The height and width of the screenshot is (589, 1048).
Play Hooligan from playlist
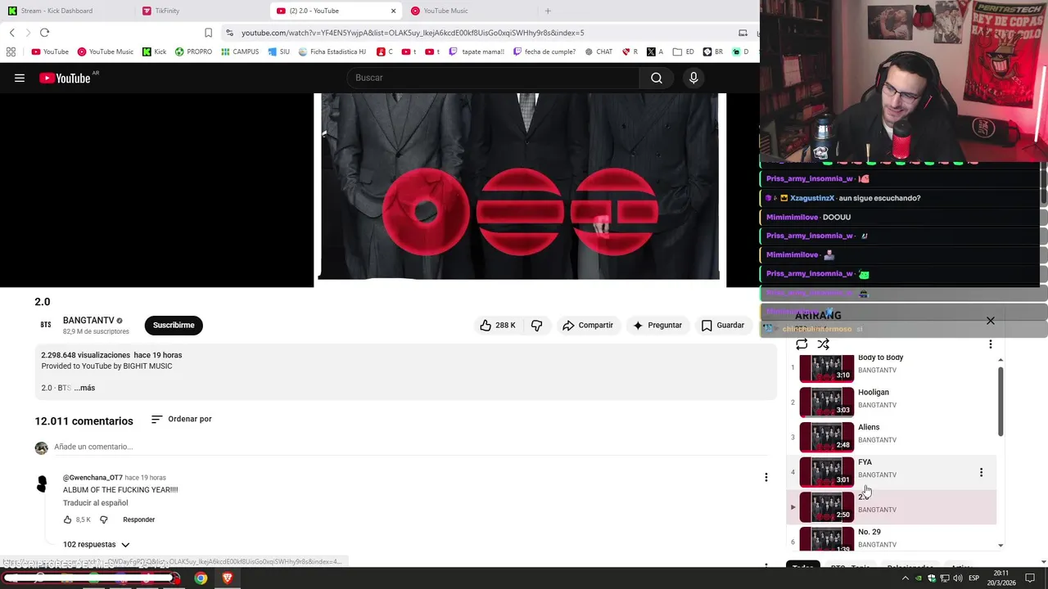point(892,402)
